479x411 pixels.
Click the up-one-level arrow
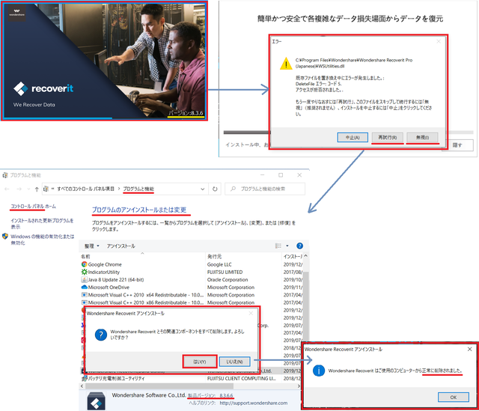point(37,189)
